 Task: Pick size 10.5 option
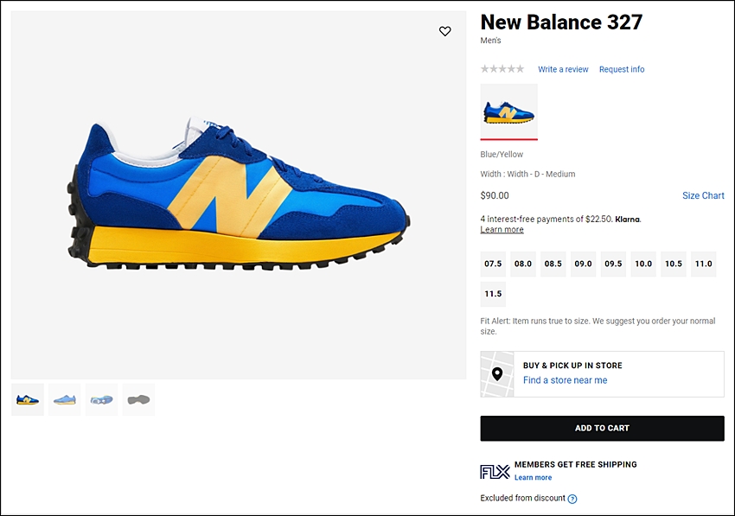pos(674,264)
